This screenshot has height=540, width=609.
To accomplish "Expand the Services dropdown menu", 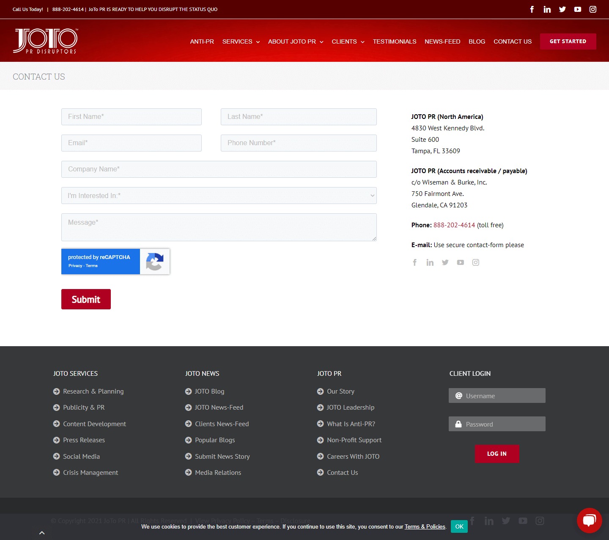I will pyautogui.click(x=241, y=41).
